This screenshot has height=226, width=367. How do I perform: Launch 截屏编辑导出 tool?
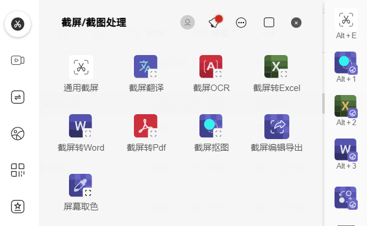[277, 126]
